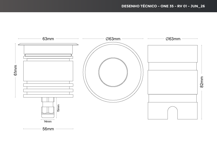217x163 pixels.
Task: Select the 15mm cable gland height label
Action: pyautogui.click(x=58, y=108)
